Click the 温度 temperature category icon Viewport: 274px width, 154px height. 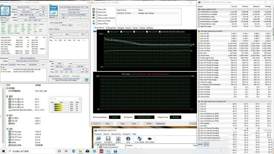(7, 96)
